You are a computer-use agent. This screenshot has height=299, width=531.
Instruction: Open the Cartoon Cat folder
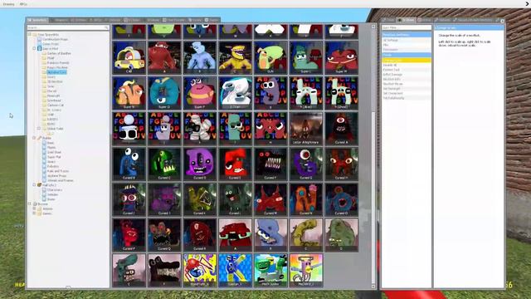[x=56, y=105]
